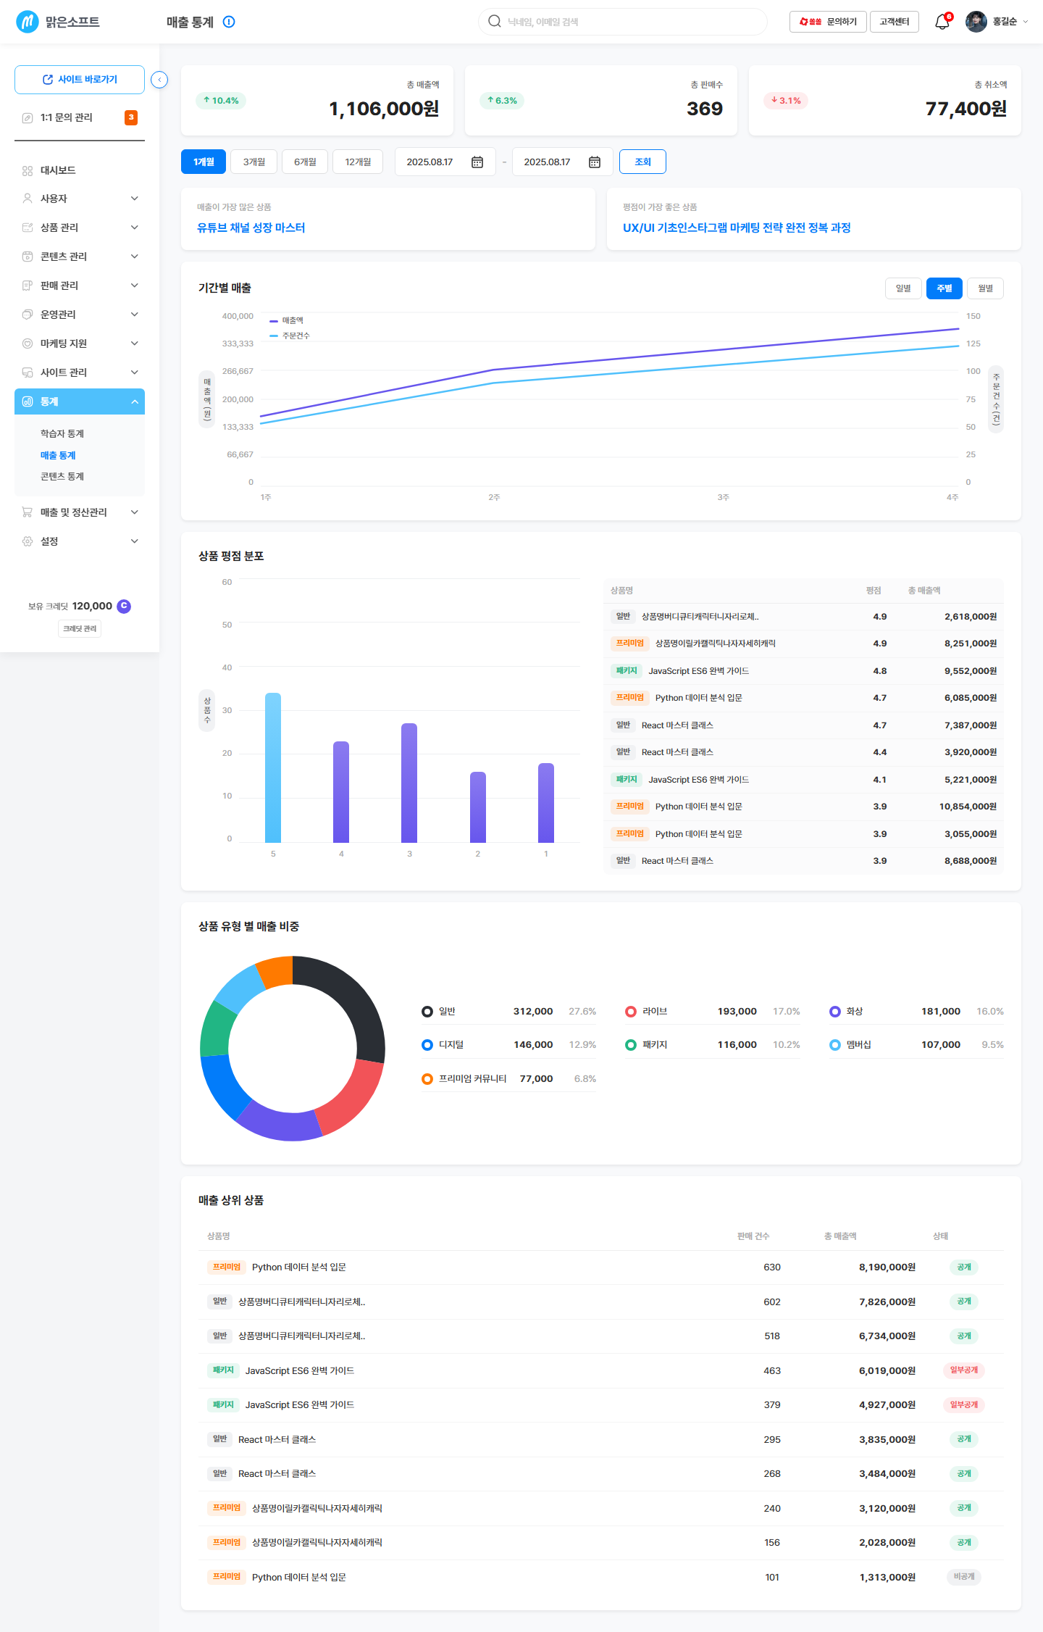This screenshot has height=1632, width=1043.
Task: Open 학습자 통계 submenu item
Action: (x=62, y=433)
